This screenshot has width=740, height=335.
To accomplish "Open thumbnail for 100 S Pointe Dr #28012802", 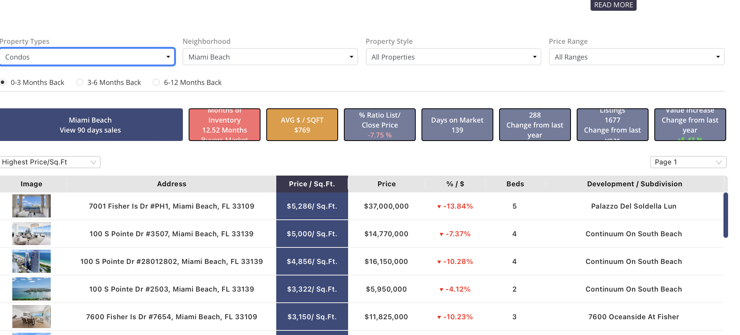I will tap(32, 261).
